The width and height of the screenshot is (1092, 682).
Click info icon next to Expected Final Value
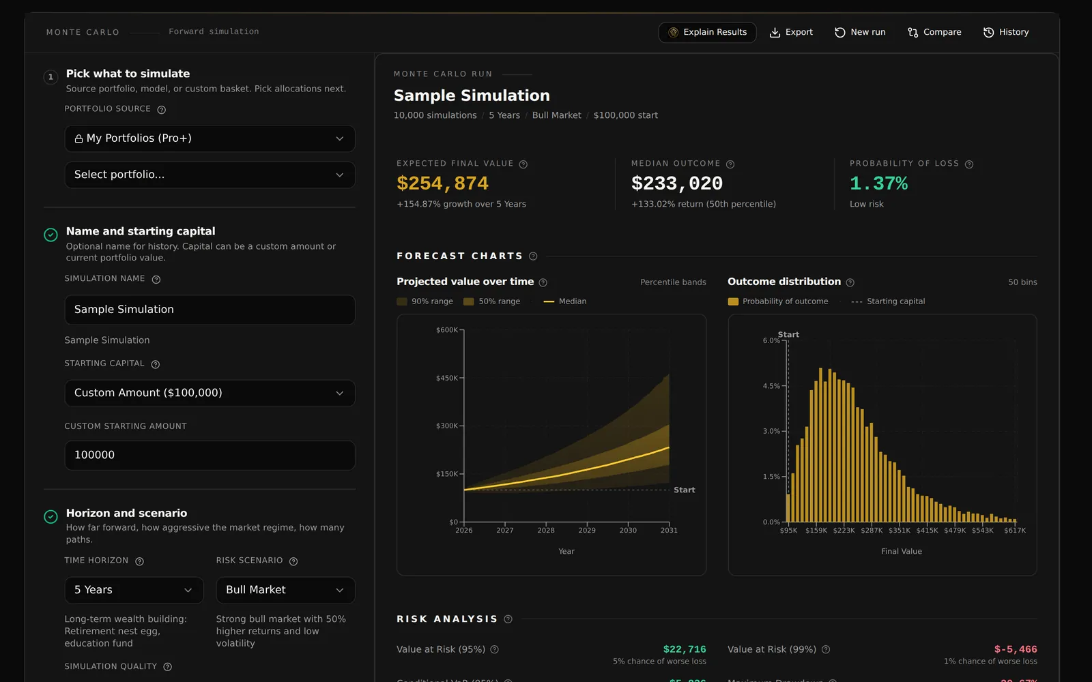coord(523,164)
